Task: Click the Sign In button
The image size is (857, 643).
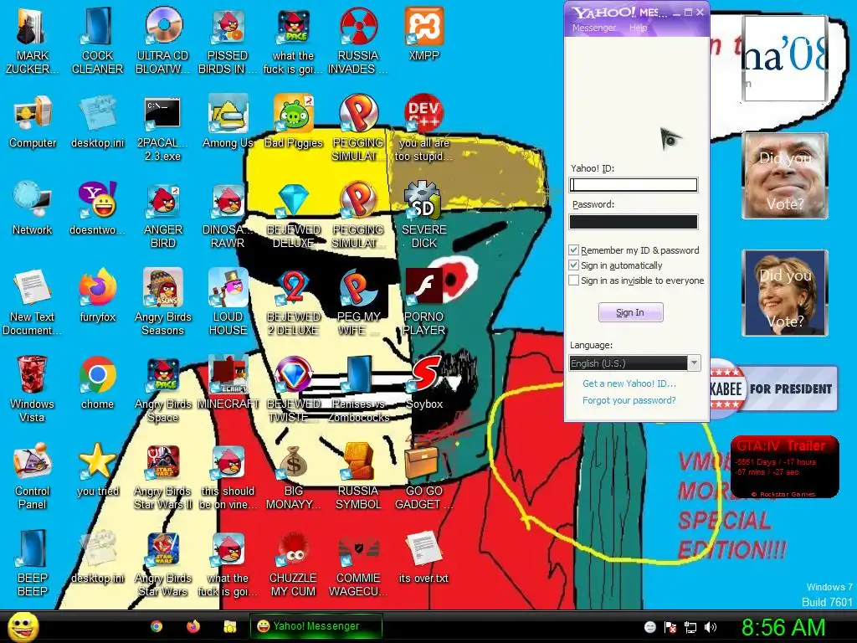Action: coord(630,312)
